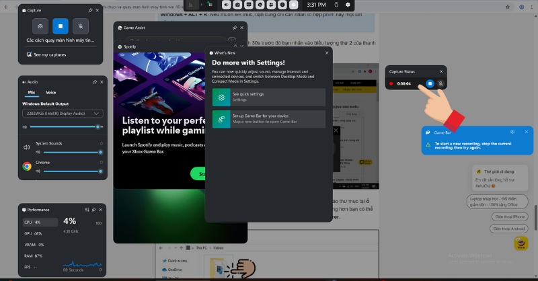Image resolution: width=538 pixels, height=281 pixels.
Task: Open Chrome three-dot menu
Action: pos(531,7)
